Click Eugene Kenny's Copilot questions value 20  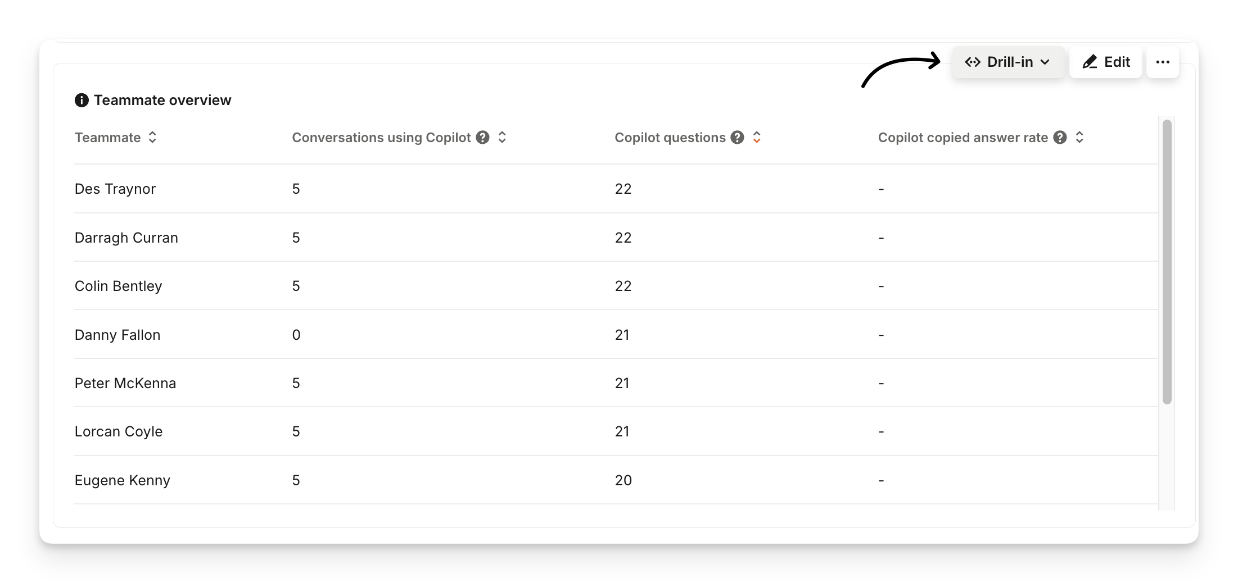(623, 480)
